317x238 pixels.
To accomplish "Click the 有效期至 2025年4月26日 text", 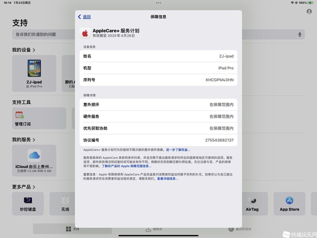I will [x=114, y=35].
